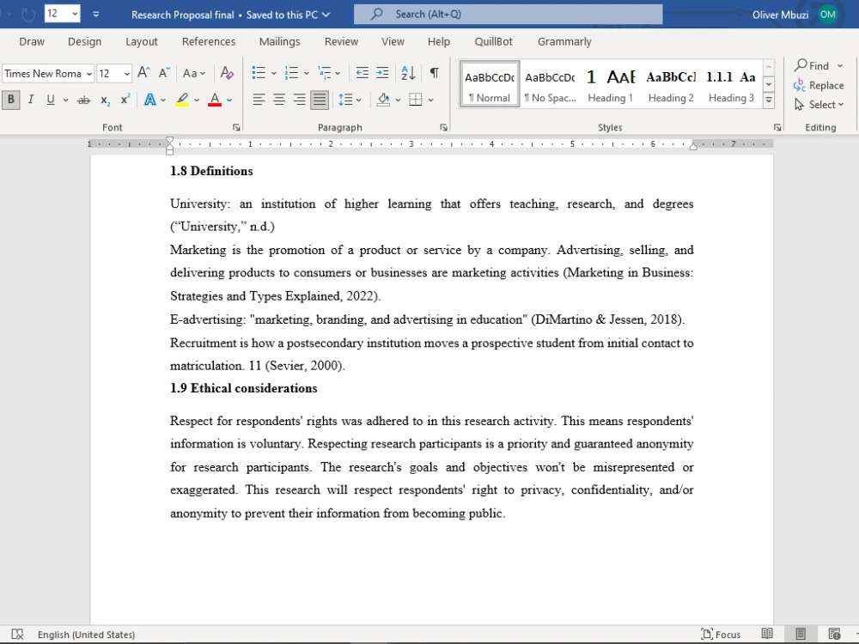Image resolution: width=859 pixels, height=644 pixels.
Task: Clear all formatting icon
Action: pos(227,73)
